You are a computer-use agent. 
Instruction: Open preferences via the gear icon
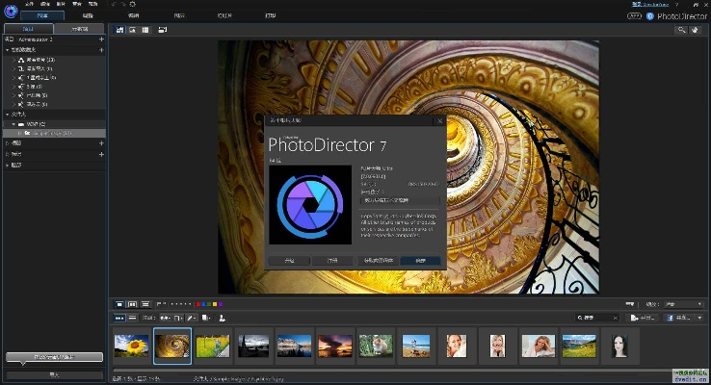pyautogui.click(x=131, y=5)
